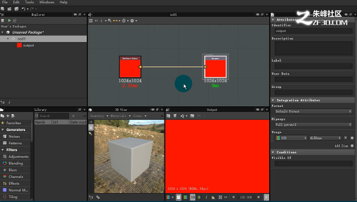Click the open package icon in main toolbar
The height and width of the screenshot is (202, 357).
point(10,8)
